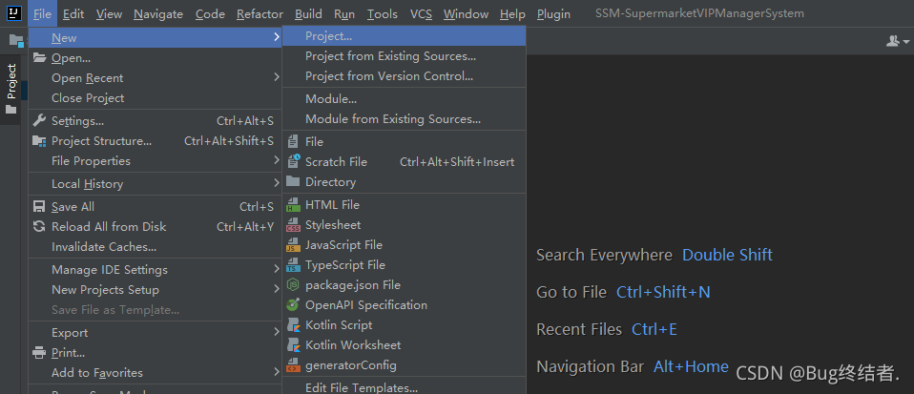Click the user account icon top right
Image resolution: width=914 pixels, height=394 pixels.
point(897,41)
